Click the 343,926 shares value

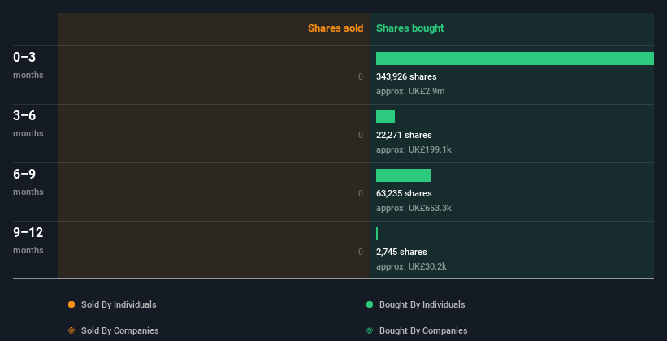[x=406, y=76]
